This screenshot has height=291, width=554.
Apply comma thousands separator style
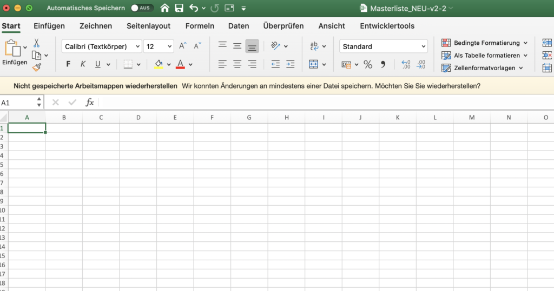(x=383, y=64)
